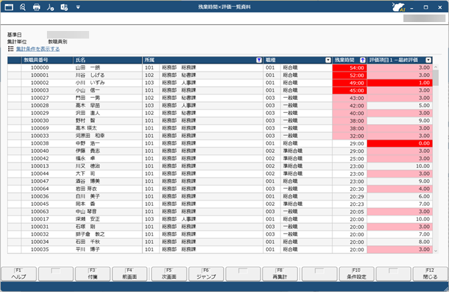Select employee number 100013
449x292 pixels.
[x=40, y=166]
